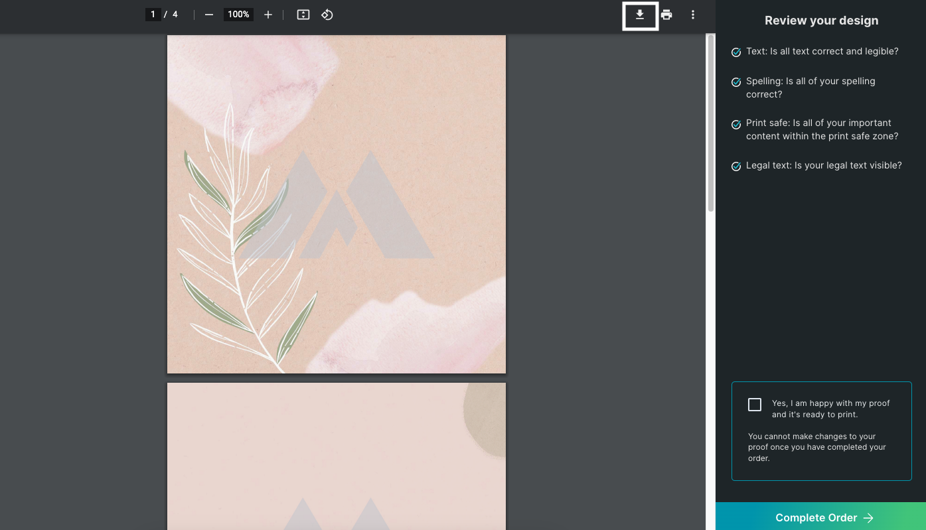Click the PDF viewer vertical scrollbar
This screenshot has width=926, height=530.
click(710, 123)
